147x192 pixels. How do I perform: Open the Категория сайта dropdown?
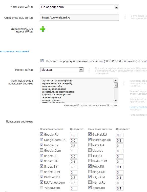[79, 7]
